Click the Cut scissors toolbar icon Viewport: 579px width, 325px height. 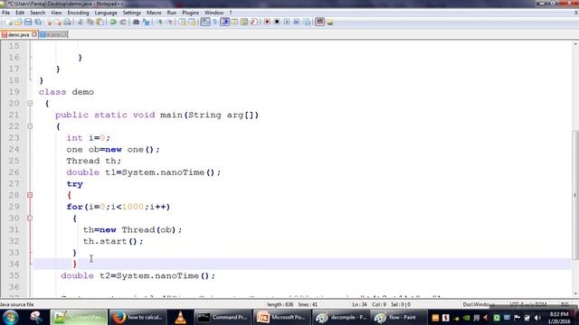coord(81,23)
